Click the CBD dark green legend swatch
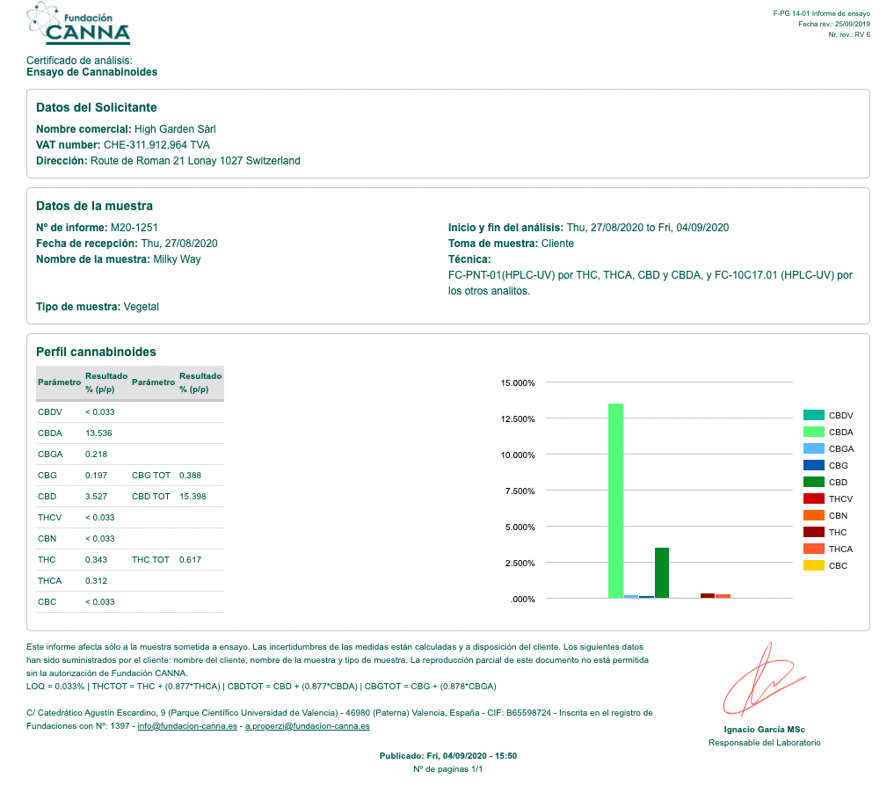894x793 pixels. pyautogui.click(x=814, y=482)
